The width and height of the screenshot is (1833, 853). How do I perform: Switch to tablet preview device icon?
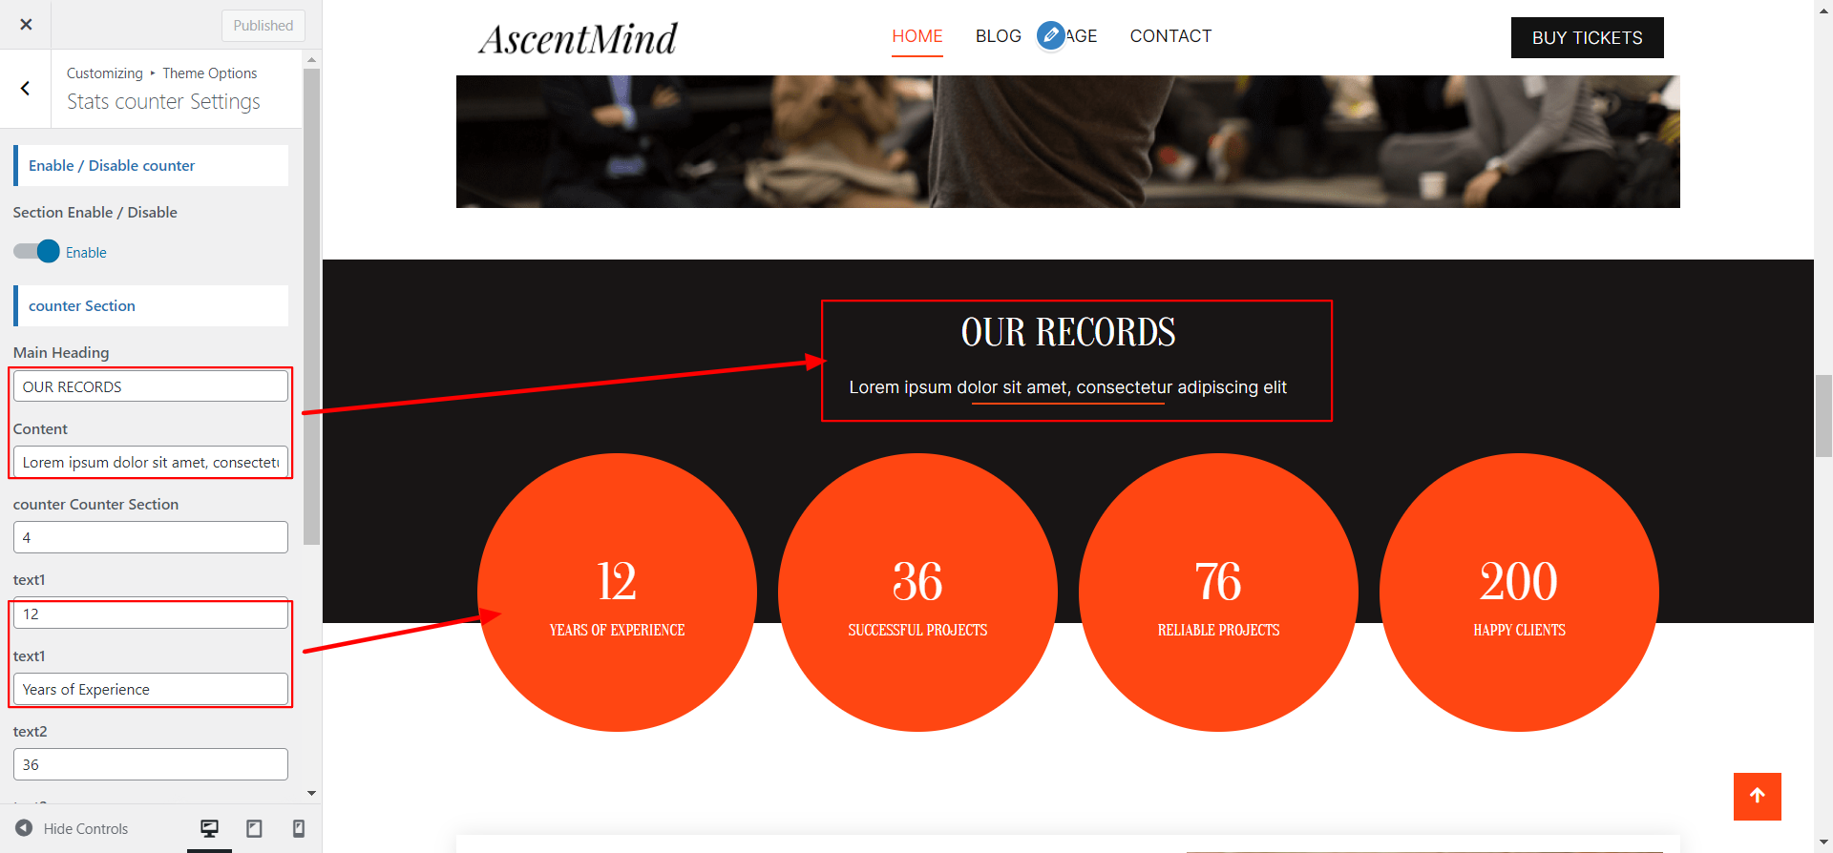click(254, 828)
